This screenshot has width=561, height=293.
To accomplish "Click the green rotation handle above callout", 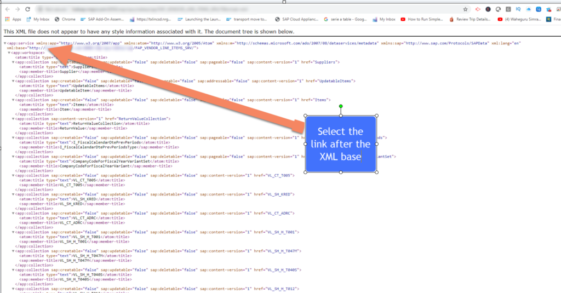I will 341,106.
